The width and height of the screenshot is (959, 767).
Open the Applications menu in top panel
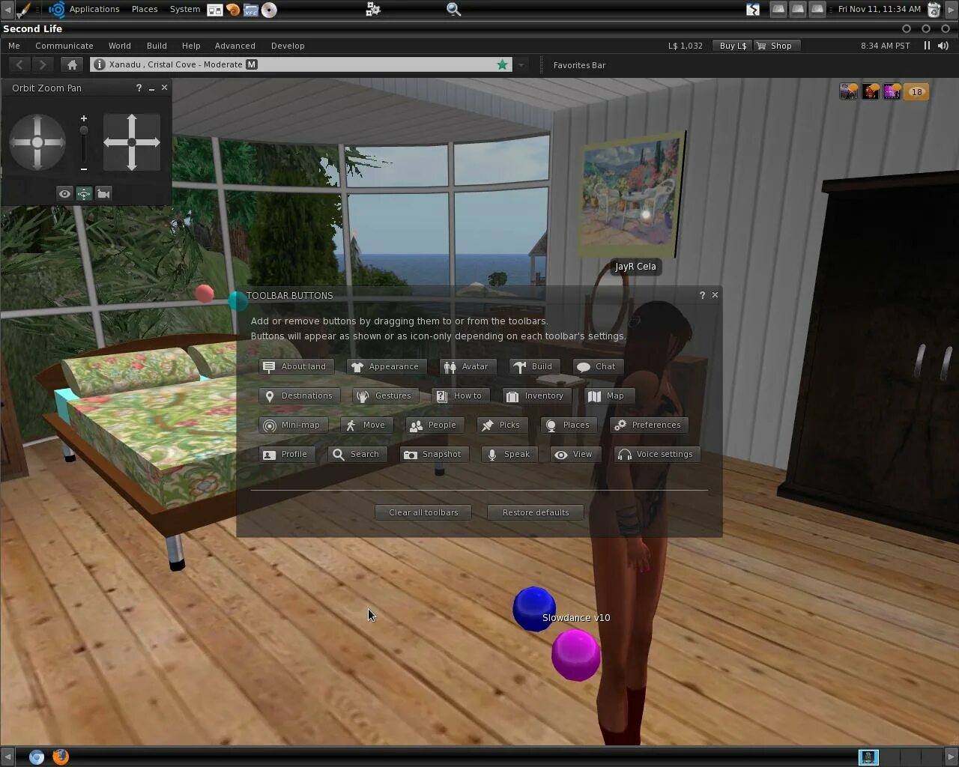coord(94,9)
